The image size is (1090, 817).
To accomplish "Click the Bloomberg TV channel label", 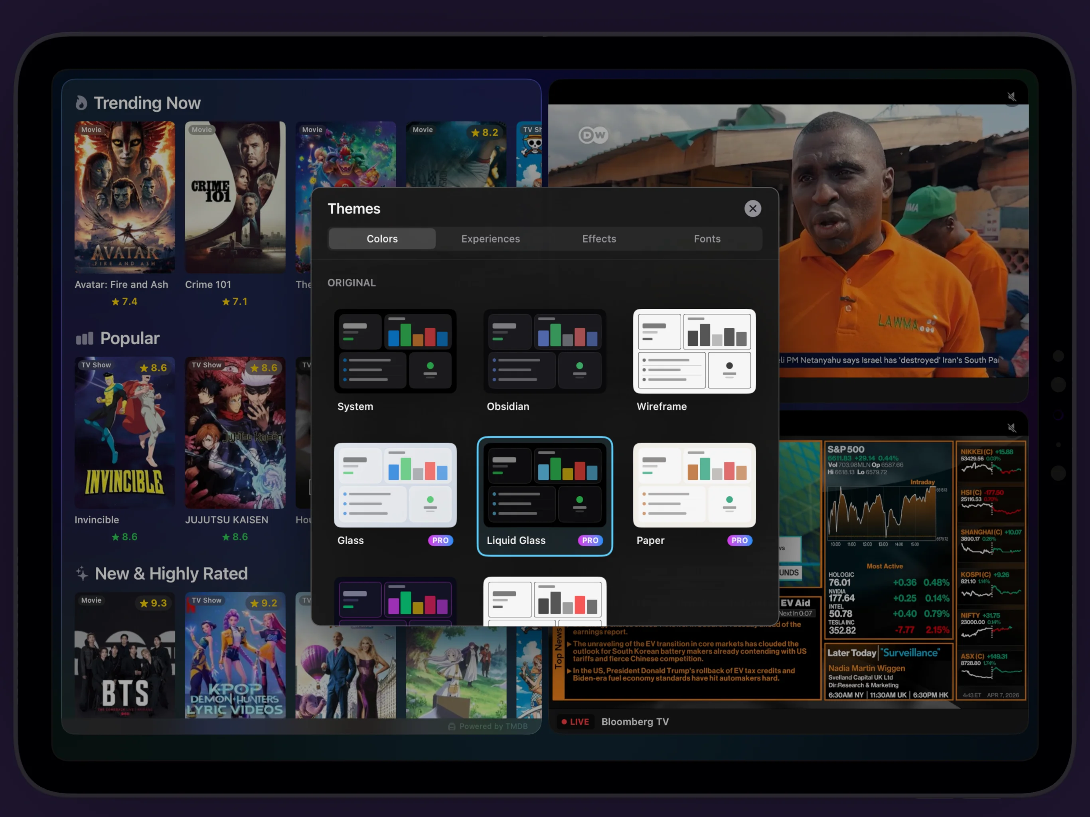I will pos(635,721).
